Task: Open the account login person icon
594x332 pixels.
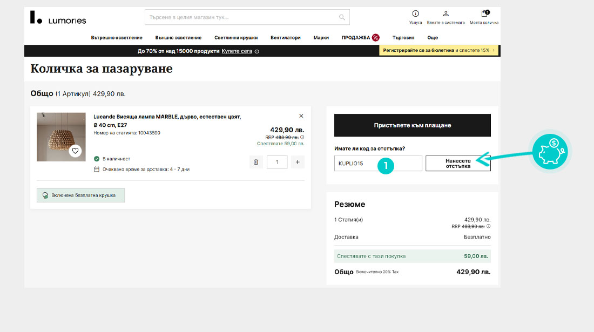Action: click(x=446, y=13)
